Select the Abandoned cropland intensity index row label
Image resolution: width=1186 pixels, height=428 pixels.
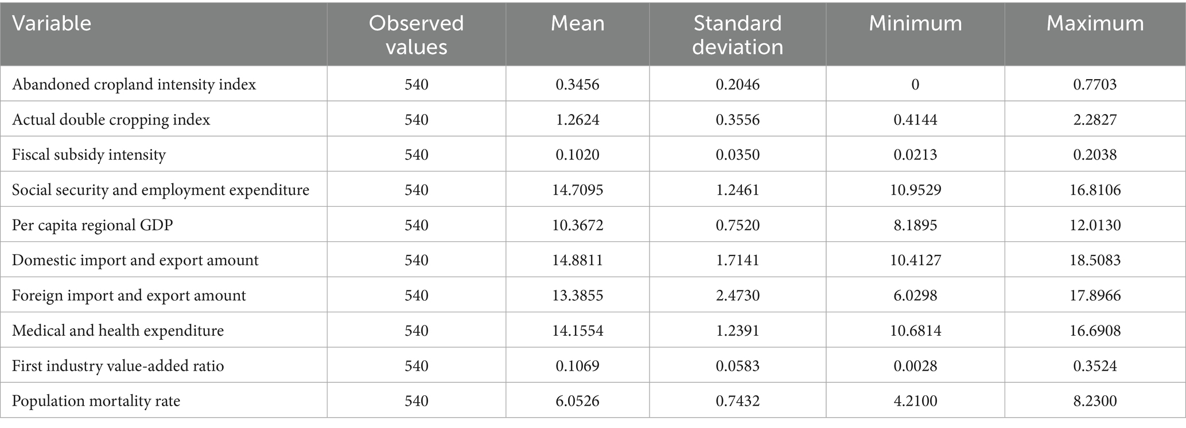point(134,84)
